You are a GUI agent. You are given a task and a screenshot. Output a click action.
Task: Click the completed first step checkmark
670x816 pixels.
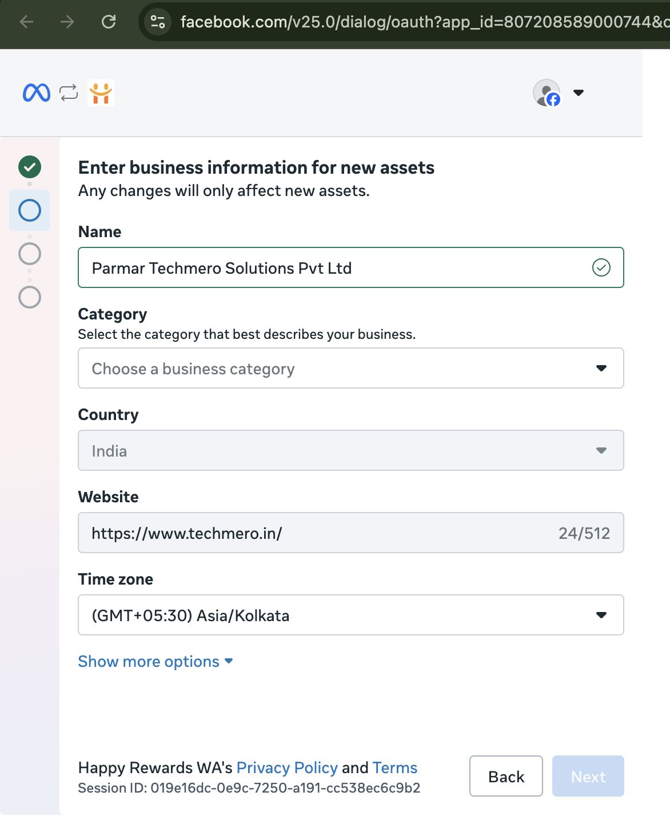click(x=30, y=167)
